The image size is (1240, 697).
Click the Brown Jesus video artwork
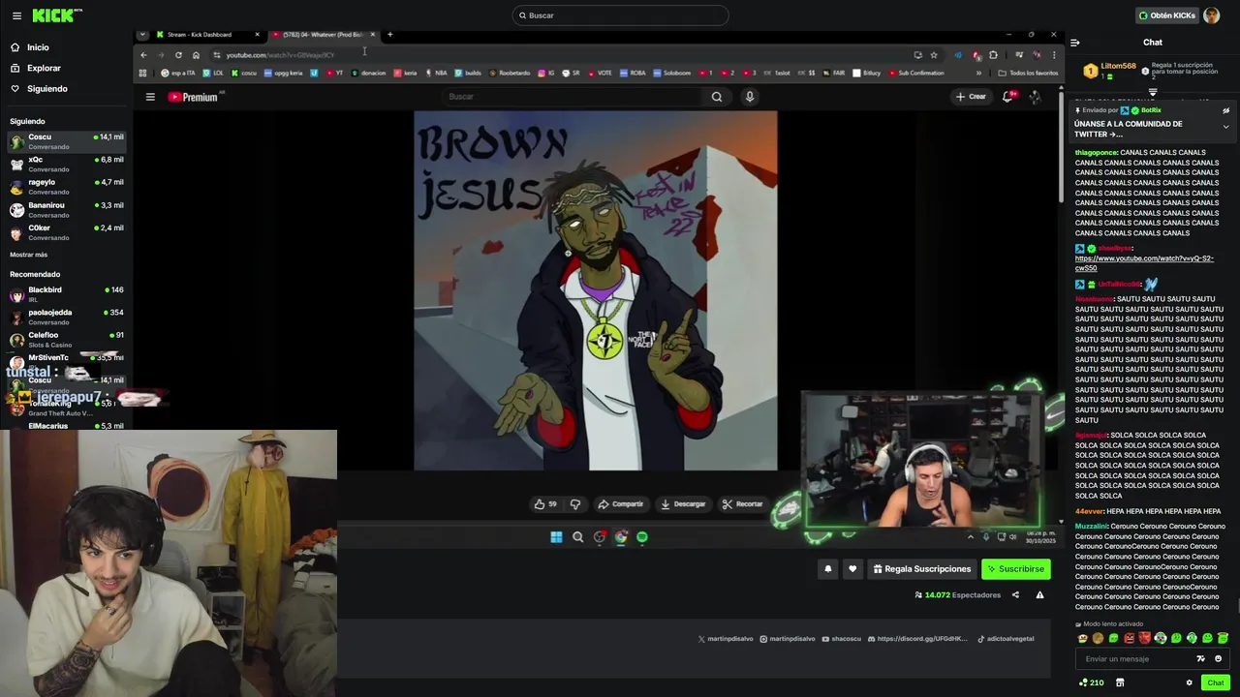(x=596, y=290)
